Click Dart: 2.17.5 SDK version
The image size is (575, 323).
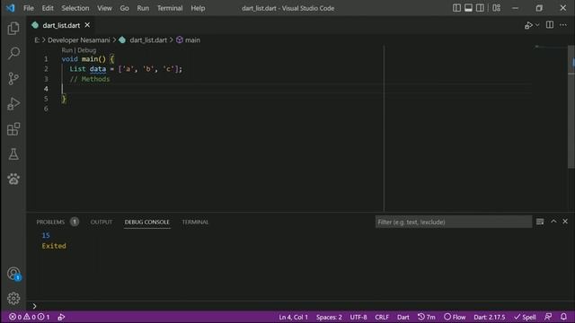coord(489,317)
